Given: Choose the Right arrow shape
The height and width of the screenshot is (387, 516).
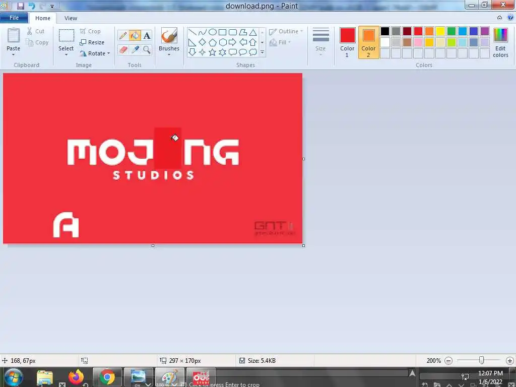Looking at the screenshot, I should tap(233, 42).
